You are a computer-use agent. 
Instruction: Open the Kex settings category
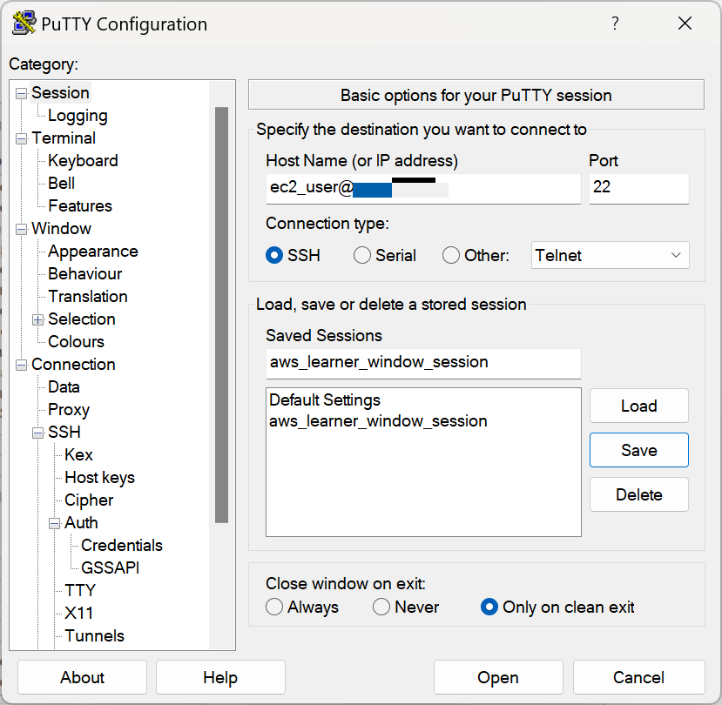(78, 454)
